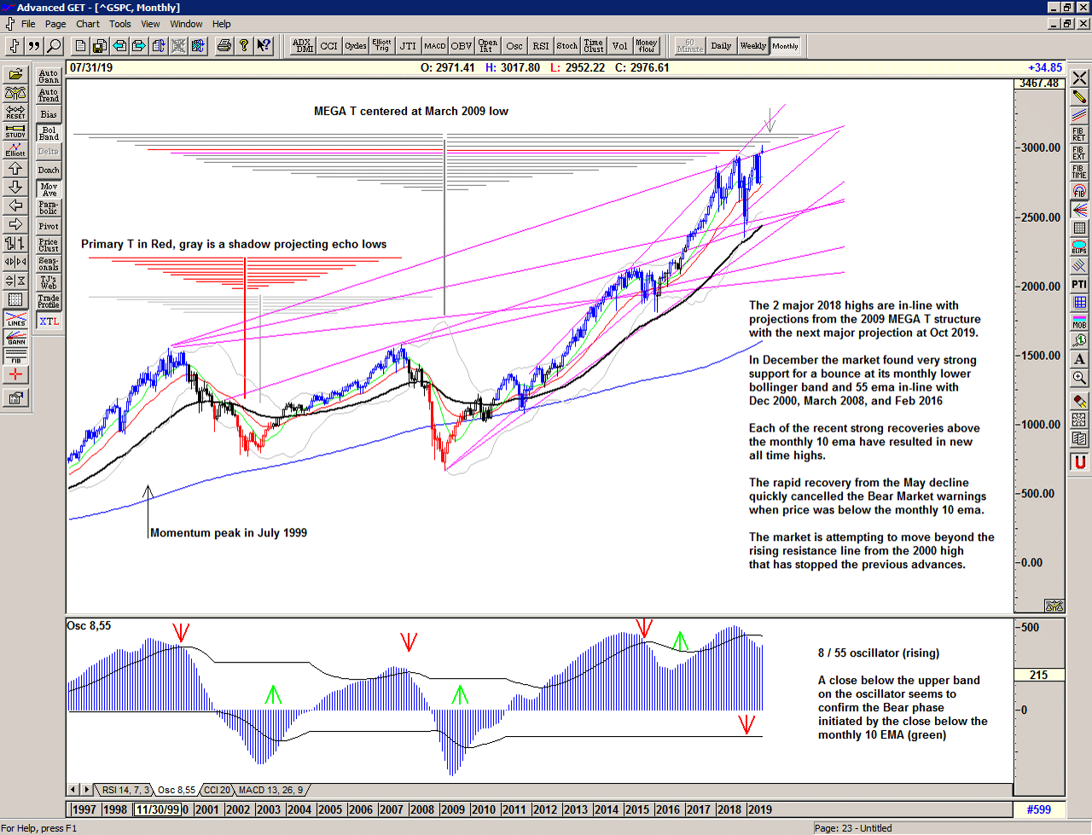Toggle the Bol Band study

coord(49,133)
